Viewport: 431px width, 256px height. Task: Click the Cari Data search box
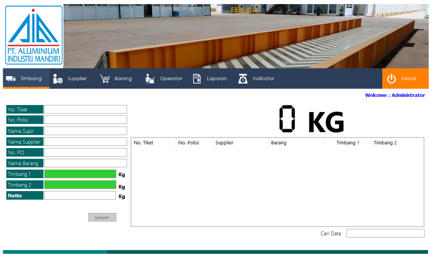(x=386, y=233)
